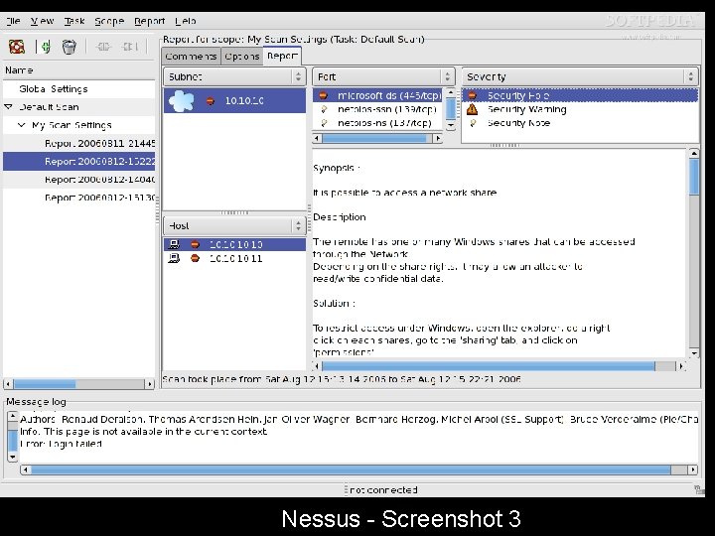
Task: Click the first greyed-out connector toolbar icon
Action: click(x=103, y=47)
